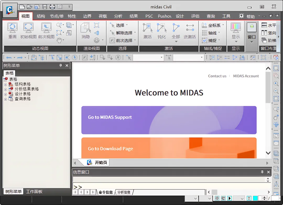This screenshot has height=205, width=283.
Task: Click the cyan color swatch in status bar
Action: click(255, 198)
